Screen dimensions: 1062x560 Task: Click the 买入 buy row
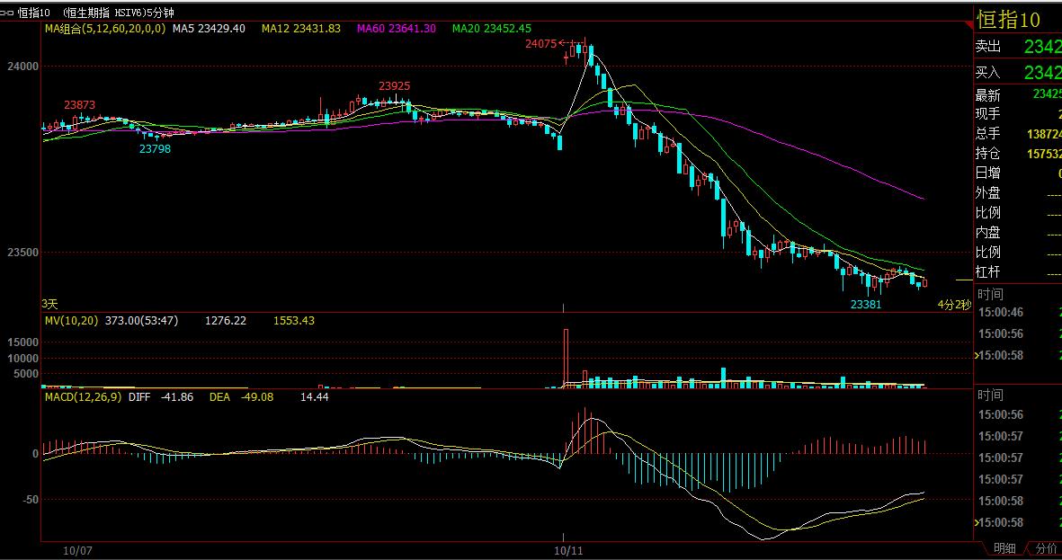tap(1018, 72)
